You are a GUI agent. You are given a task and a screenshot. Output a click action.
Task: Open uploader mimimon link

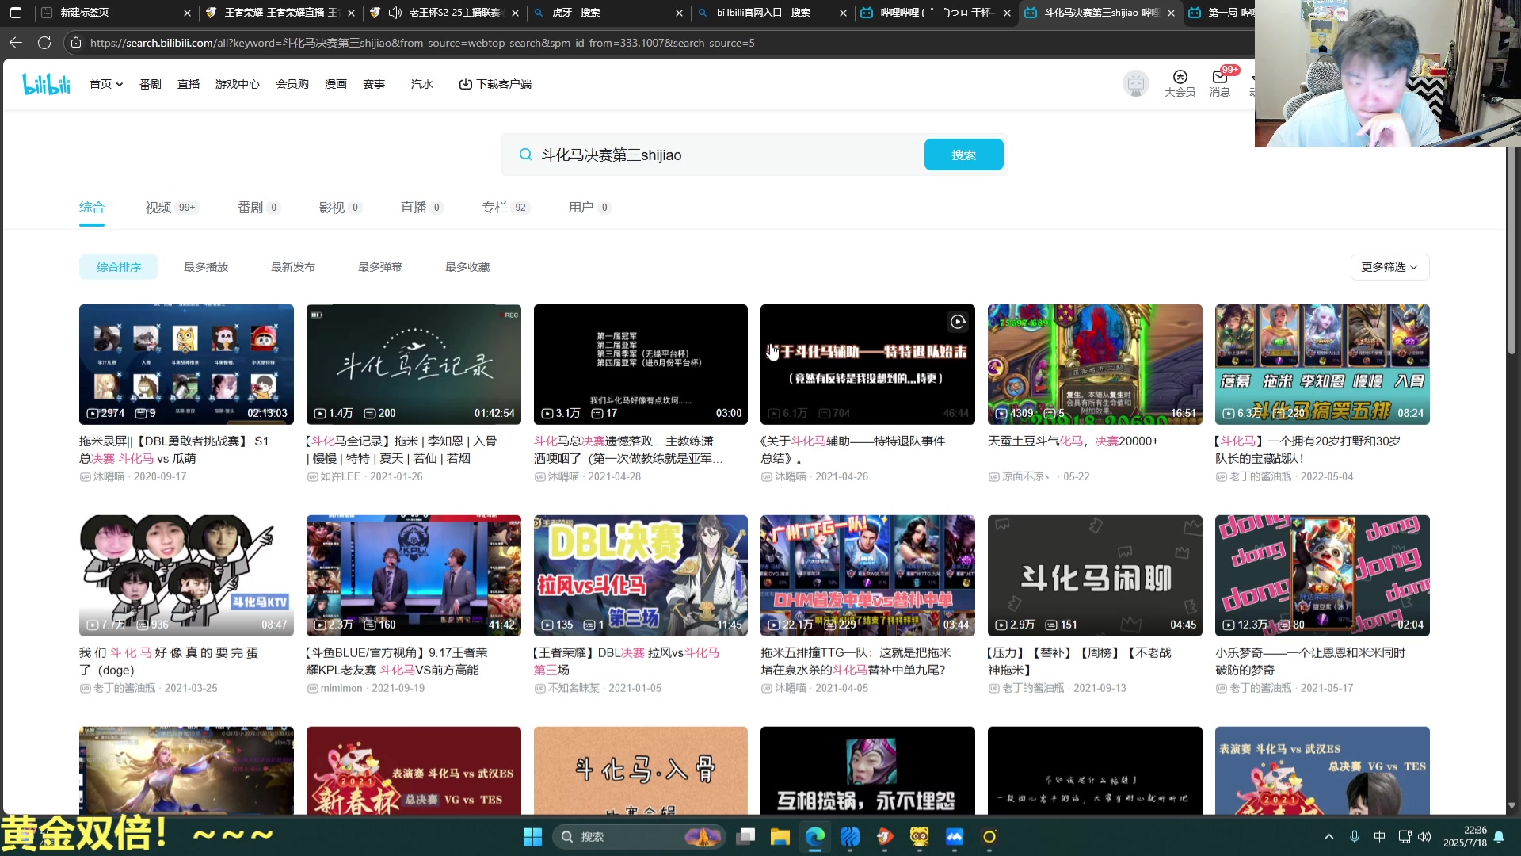(x=341, y=688)
